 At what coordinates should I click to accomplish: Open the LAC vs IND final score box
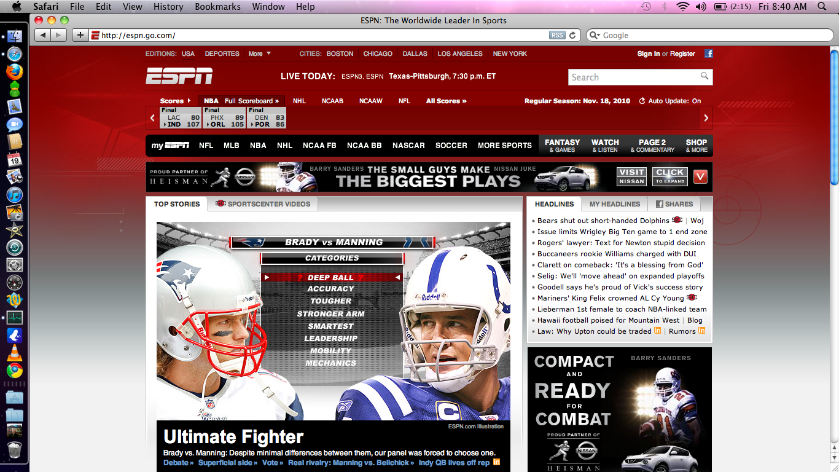(181, 117)
